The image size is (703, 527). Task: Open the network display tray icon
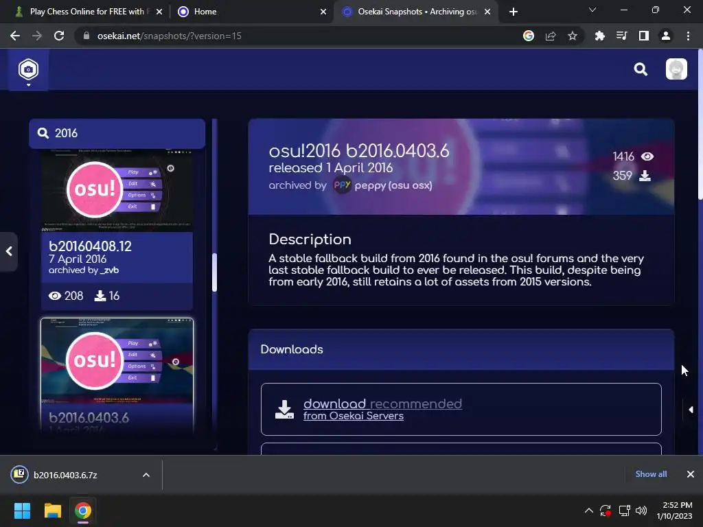point(624,511)
